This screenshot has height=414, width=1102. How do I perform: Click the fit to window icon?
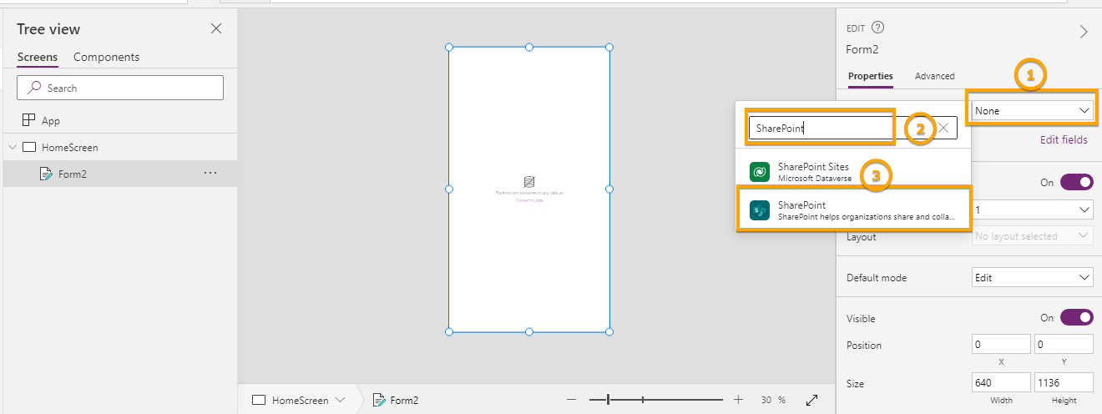tap(811, 400)
